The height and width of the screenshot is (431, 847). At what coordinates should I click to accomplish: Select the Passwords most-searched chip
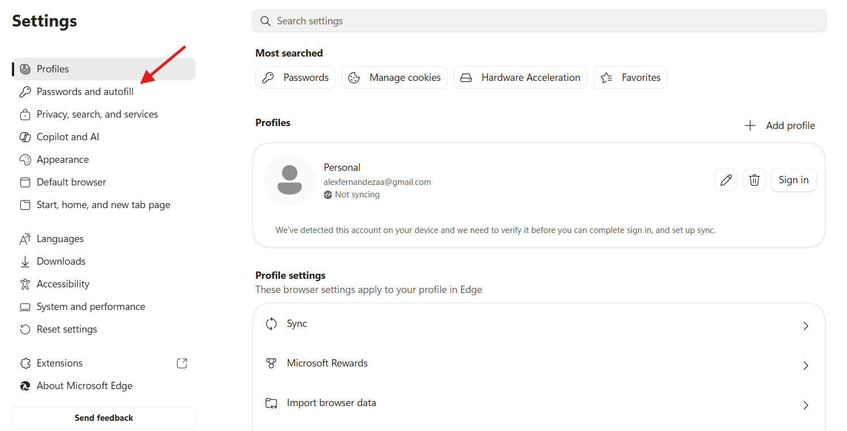point(295,77)
